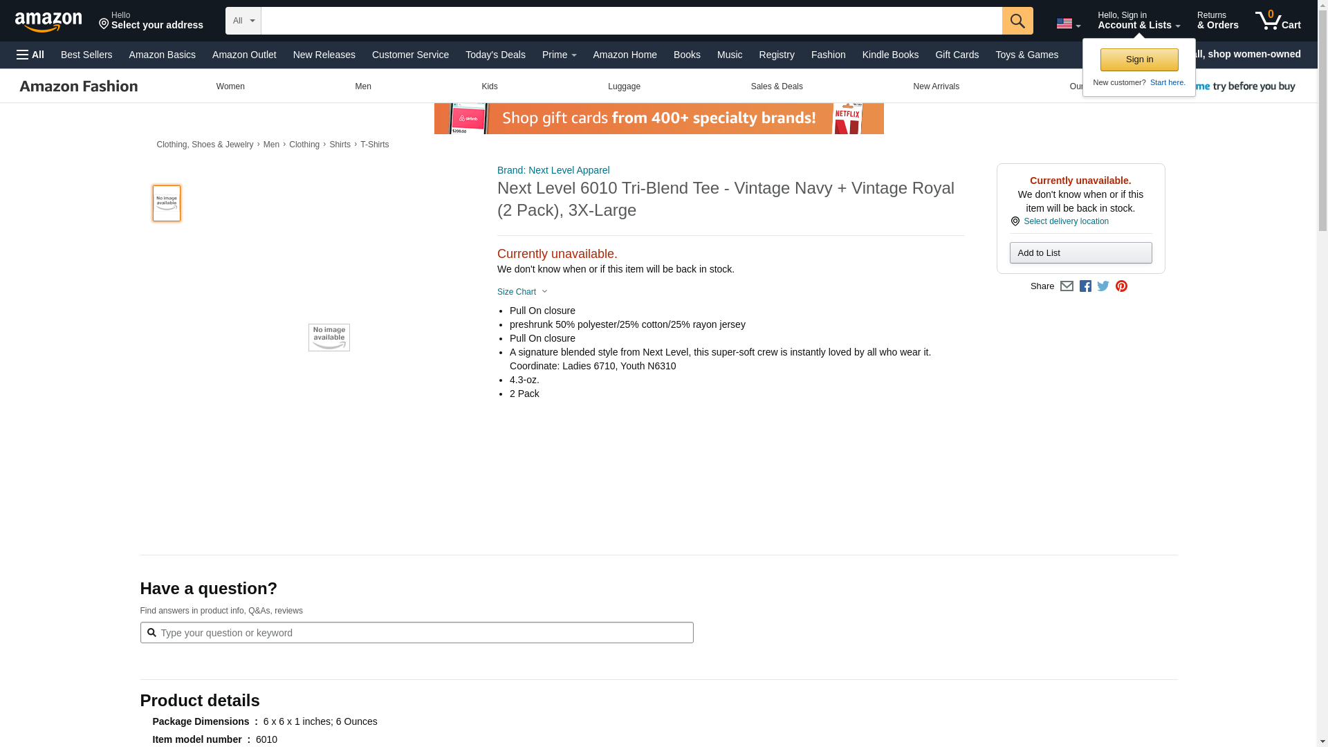The width and height of the screenshot is (1328, 747).
Task: Click the Amazon logo home icon
Action: [48, 21]
